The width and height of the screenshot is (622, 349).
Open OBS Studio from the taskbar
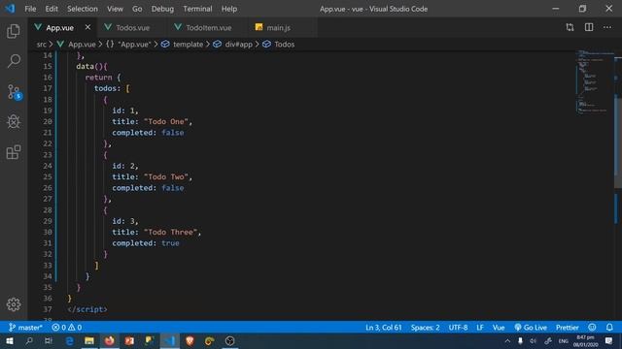(229, 340)
